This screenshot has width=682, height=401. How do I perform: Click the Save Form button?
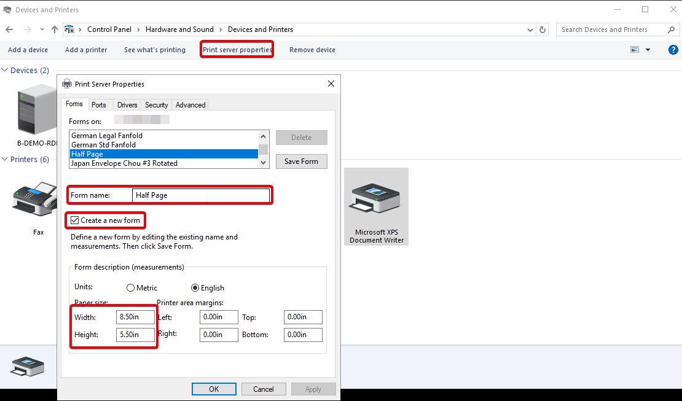point(301,162)
